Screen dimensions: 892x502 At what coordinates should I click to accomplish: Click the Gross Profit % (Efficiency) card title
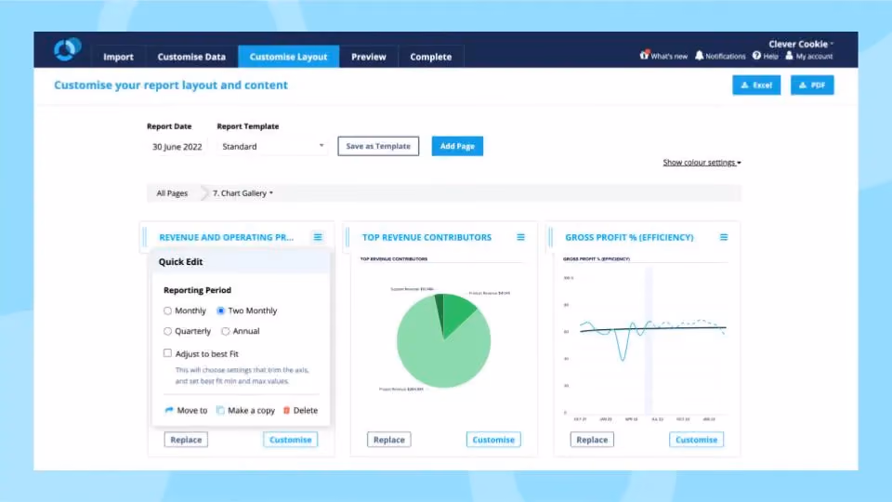coord(629,237)
